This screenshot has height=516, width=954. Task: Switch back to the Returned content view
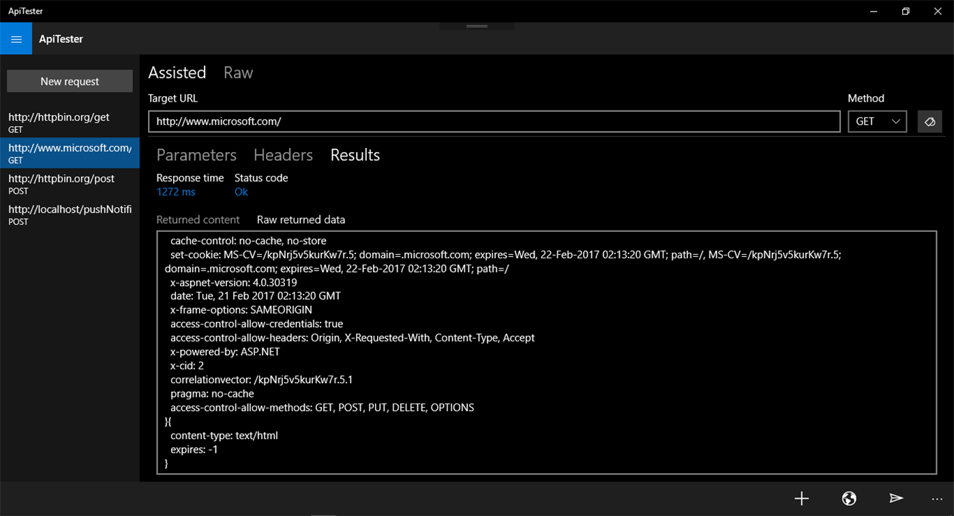198,219
